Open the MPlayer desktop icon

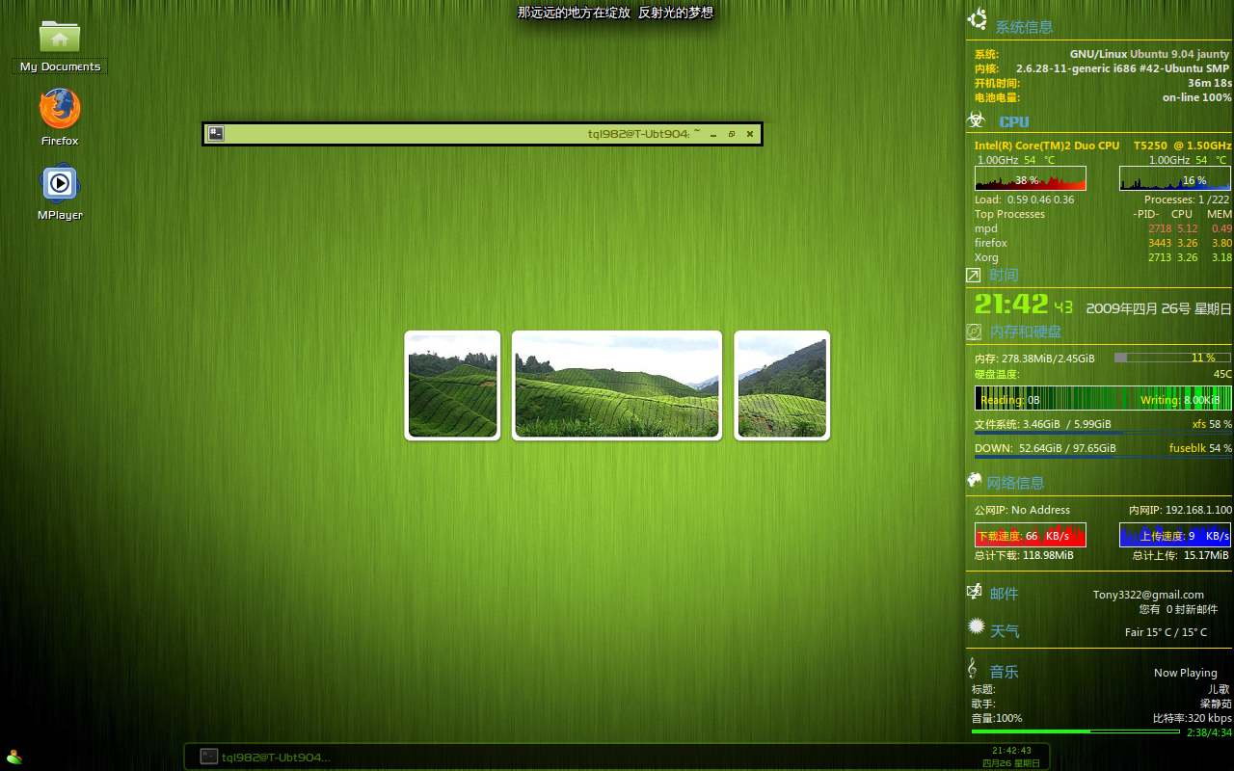(x=60, y=183)
